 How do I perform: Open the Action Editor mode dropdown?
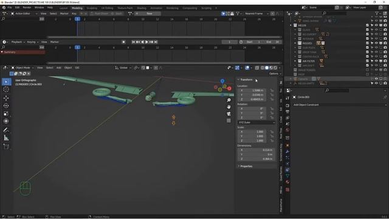point(24,13)
